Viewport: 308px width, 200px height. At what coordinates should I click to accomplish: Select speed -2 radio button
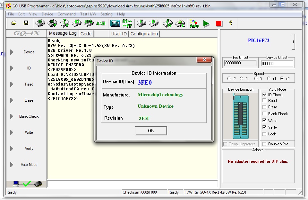pos(229,78)
